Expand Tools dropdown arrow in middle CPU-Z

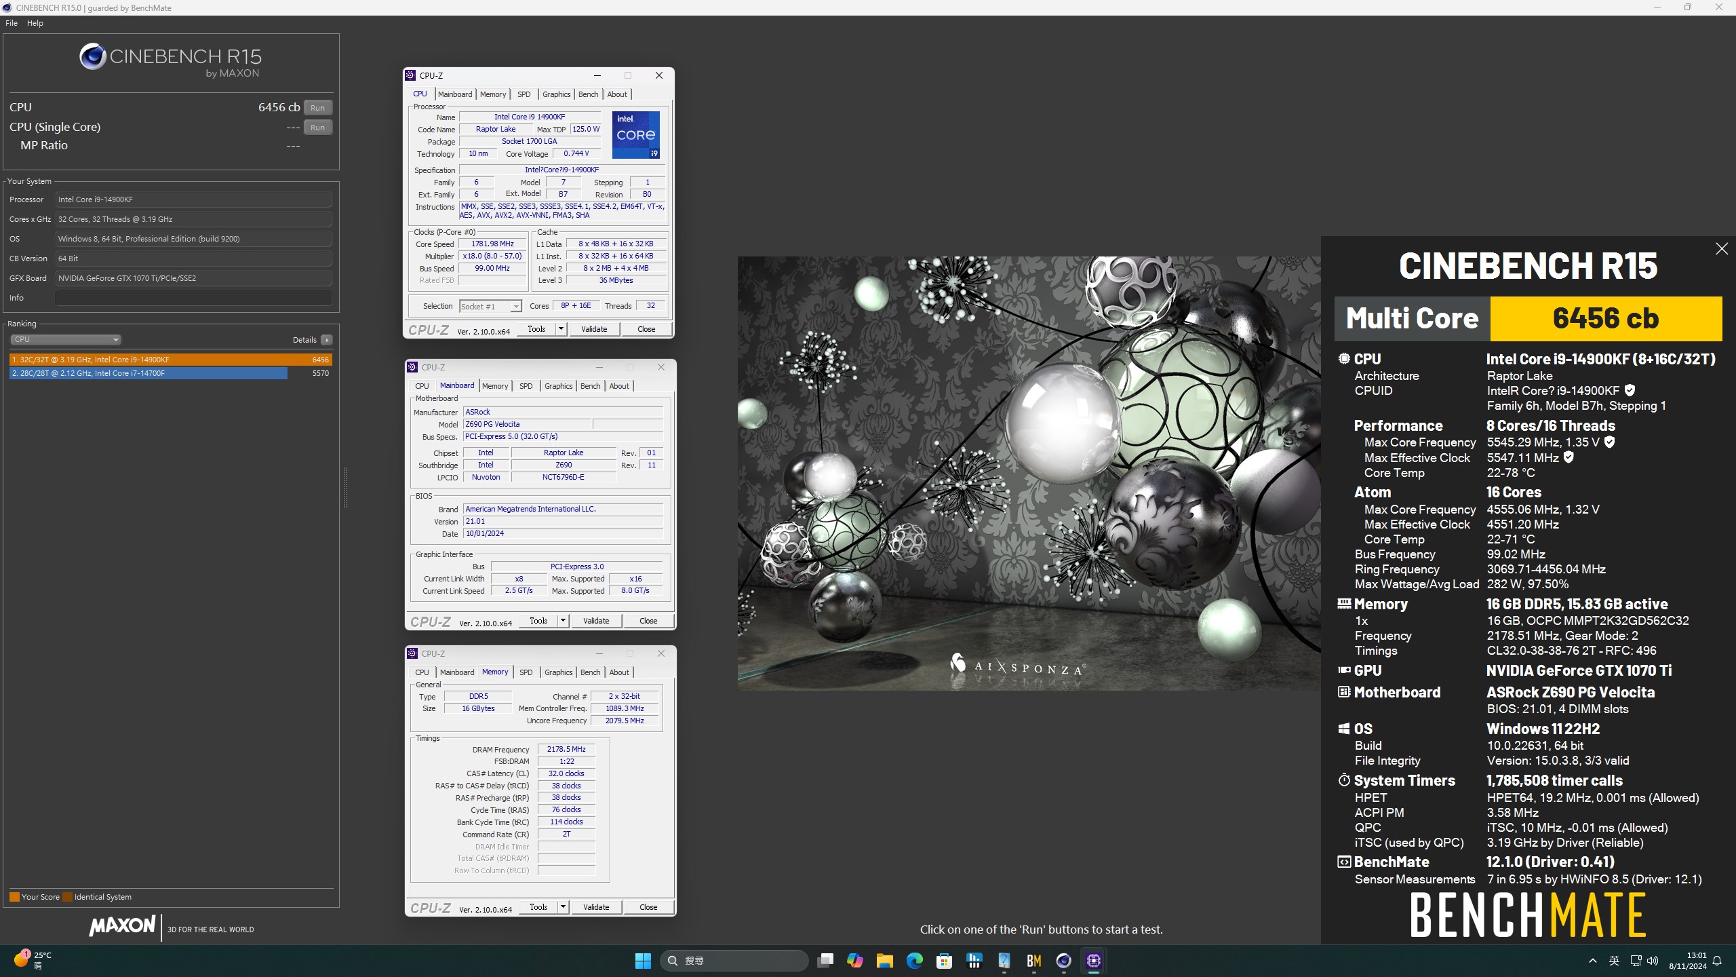point(563,621)
